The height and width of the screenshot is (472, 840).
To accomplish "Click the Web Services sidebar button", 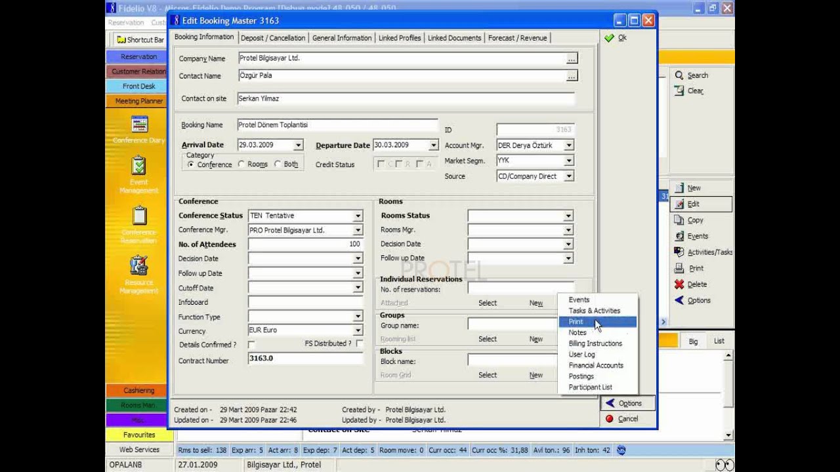I will pyautogui.click(x=138, y=450).
